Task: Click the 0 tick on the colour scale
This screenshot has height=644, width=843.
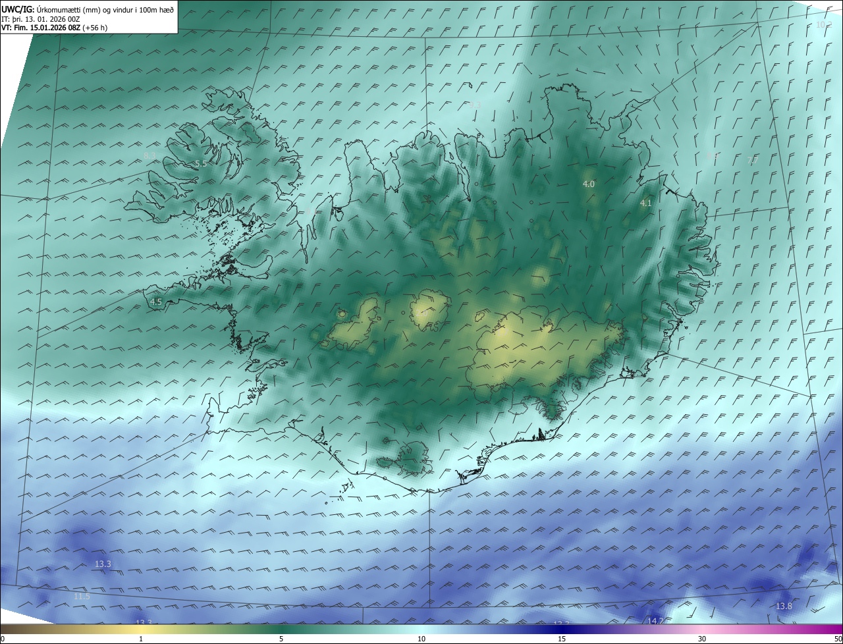Action: (x=3, y=639)
